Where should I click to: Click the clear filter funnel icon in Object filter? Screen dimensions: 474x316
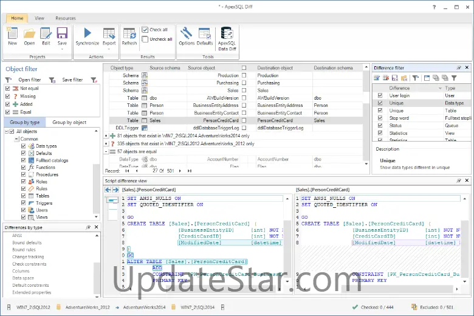[94, 80]
